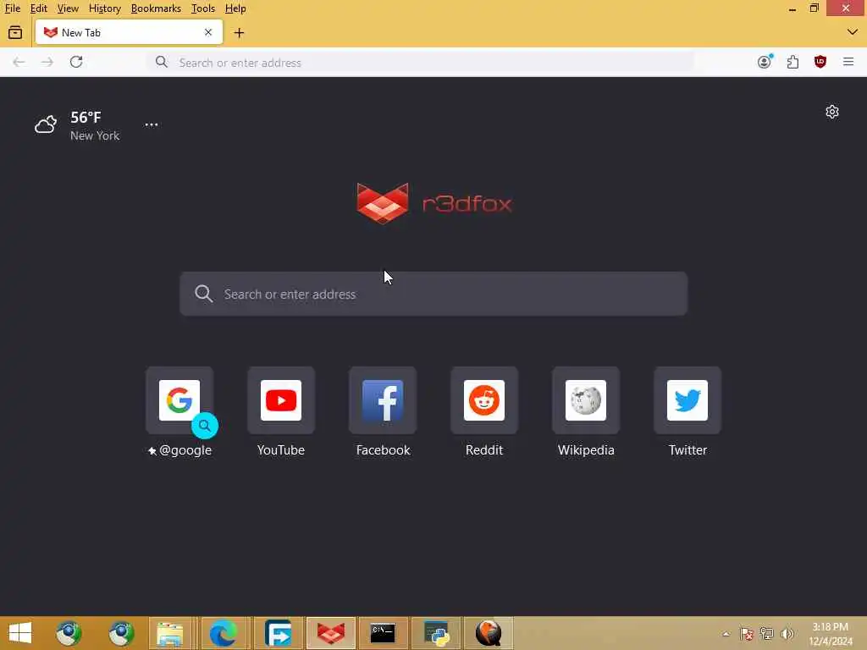Viewport: 867px width, 650px height.
Task: Open the Windows Start button
Action: 20,633
